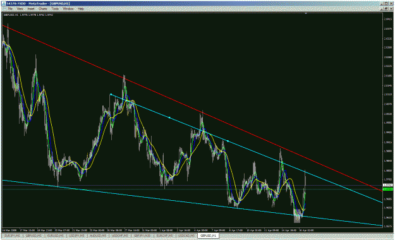
Task: Open the Charts menu
Action: pyautogui.click(x=43, y=9)
